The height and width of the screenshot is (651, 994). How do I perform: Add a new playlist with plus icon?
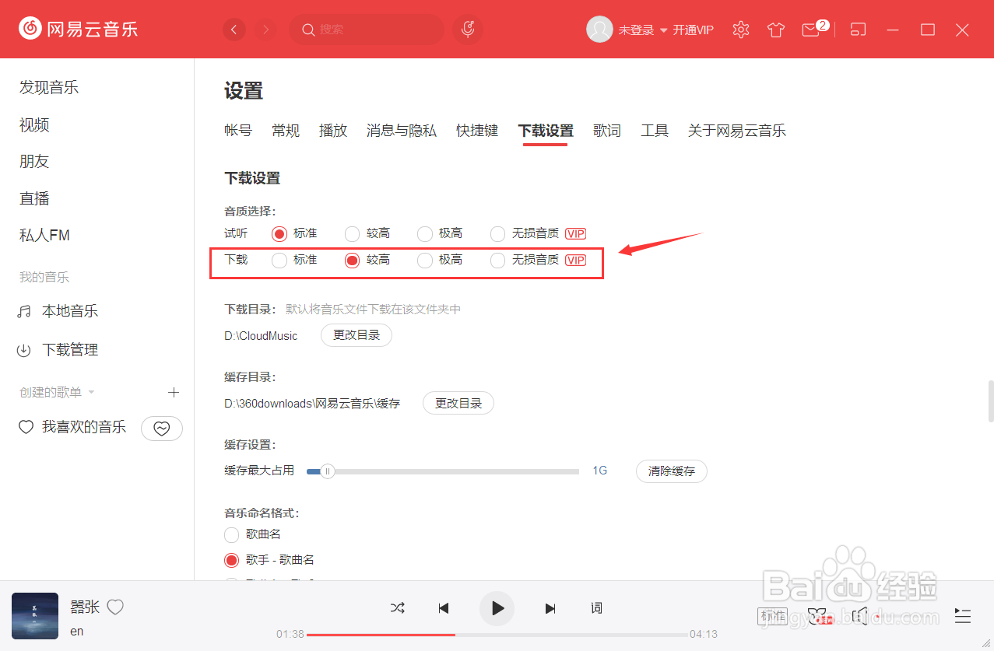tap(174, 393)
